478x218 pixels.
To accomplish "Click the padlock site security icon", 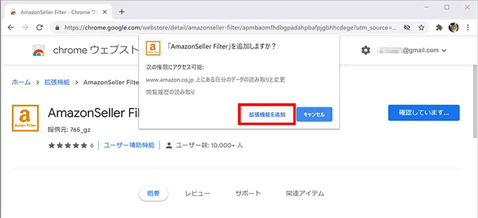I will coord(58,28).
